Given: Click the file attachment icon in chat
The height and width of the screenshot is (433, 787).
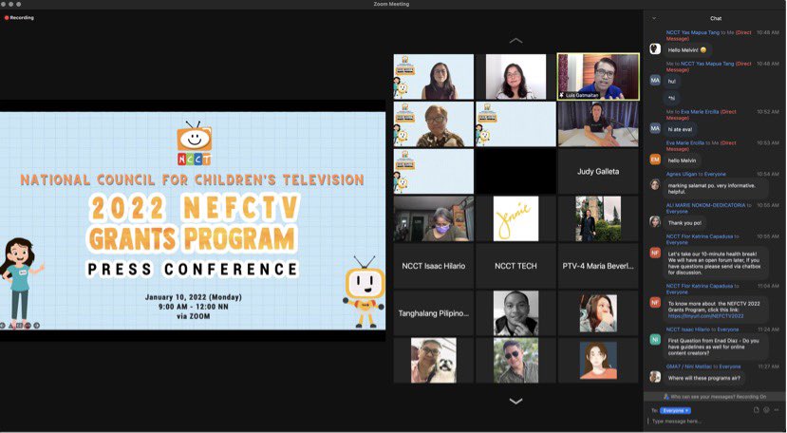Looking at the screenshot, I should 757,410.
